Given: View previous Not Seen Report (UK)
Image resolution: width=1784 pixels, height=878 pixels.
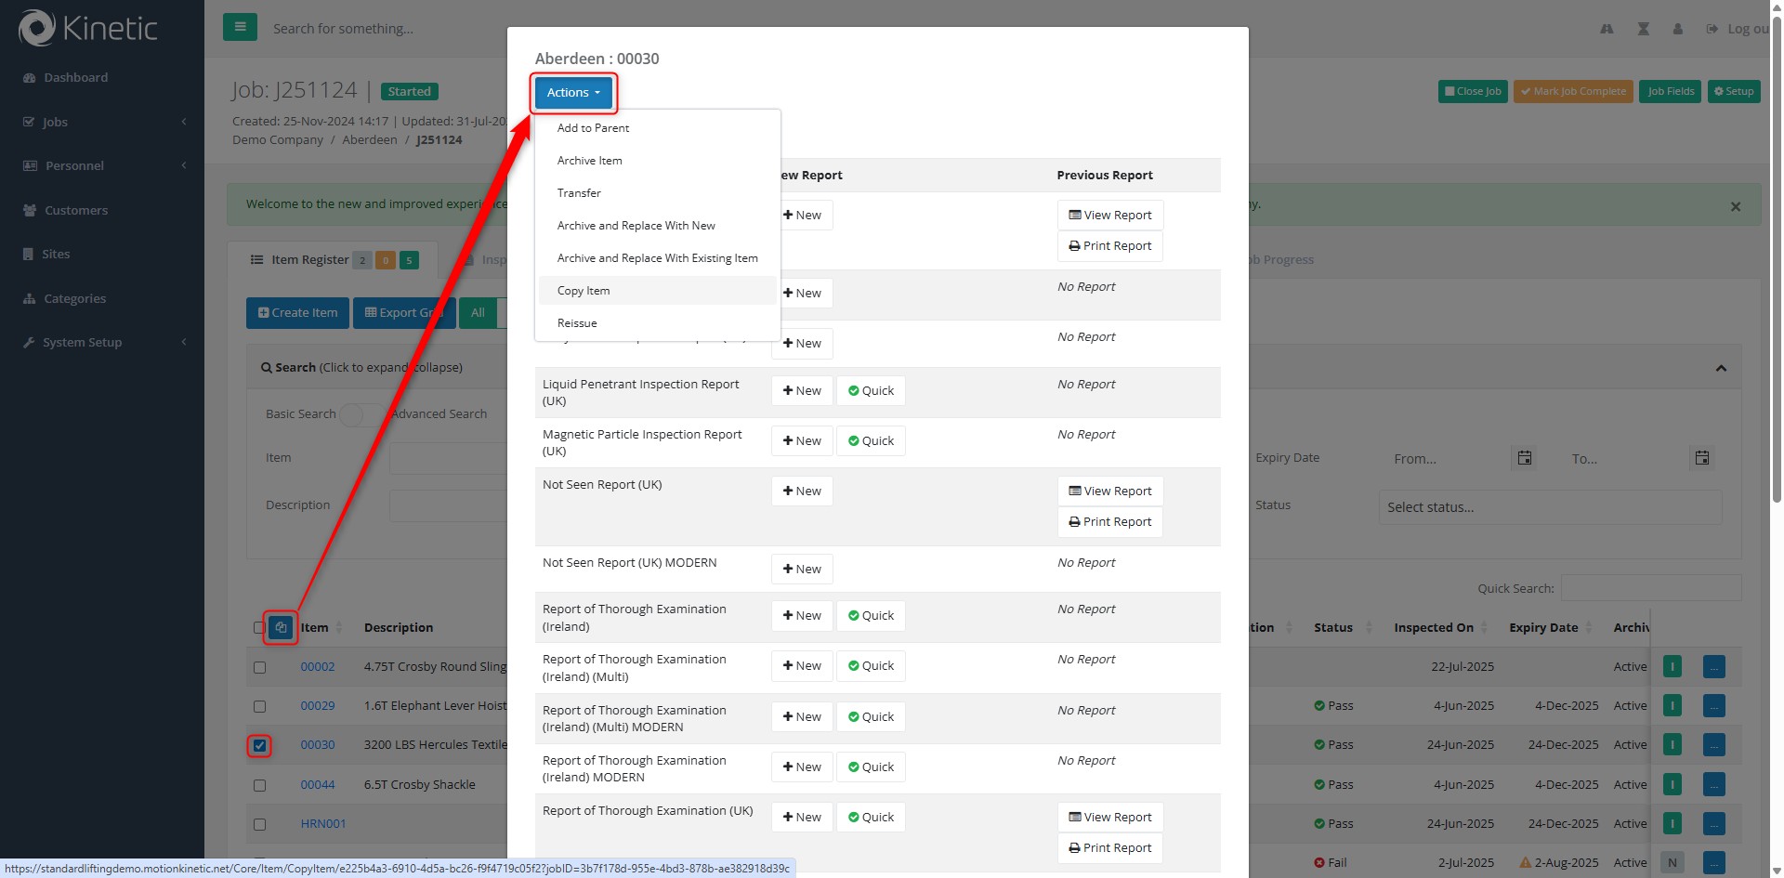Looking at the screenshot, I should 1110,491.
